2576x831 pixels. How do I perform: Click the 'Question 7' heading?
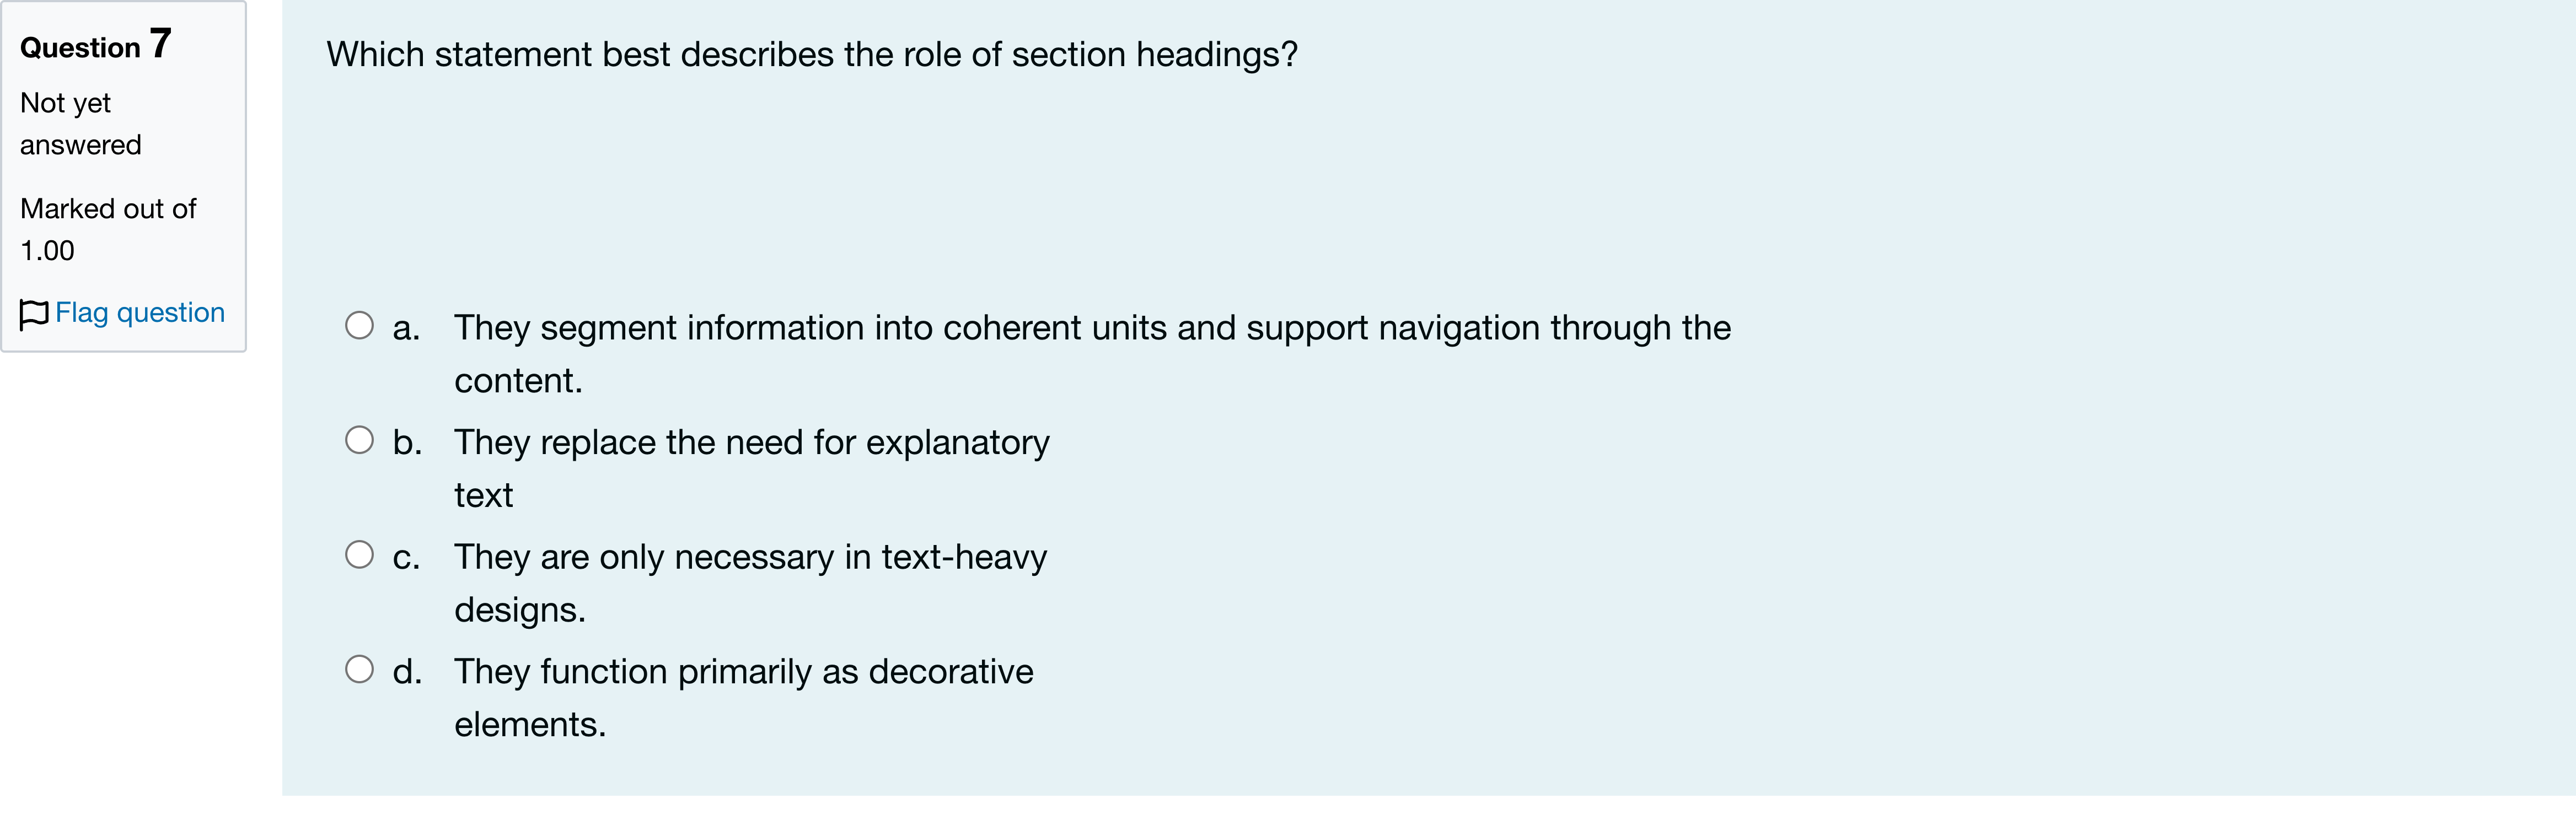click(96, 45)
